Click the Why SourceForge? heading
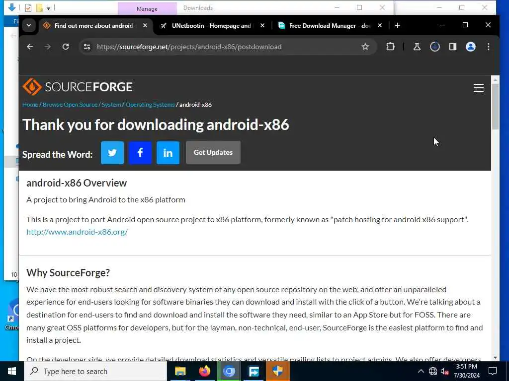The width and height of the screenshot is (509, 381). point(68,273)
